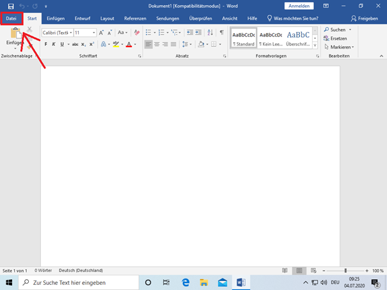Open Word from the Windows taskbar
This screenshot has height=290, width=387.
[241, 282]
